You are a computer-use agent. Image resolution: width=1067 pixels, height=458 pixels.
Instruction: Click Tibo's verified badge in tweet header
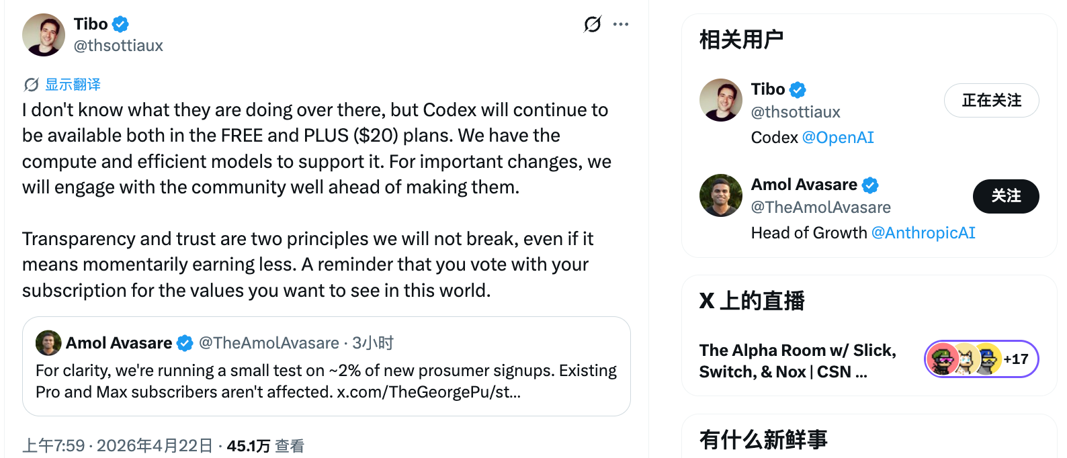tap(120, 24)
